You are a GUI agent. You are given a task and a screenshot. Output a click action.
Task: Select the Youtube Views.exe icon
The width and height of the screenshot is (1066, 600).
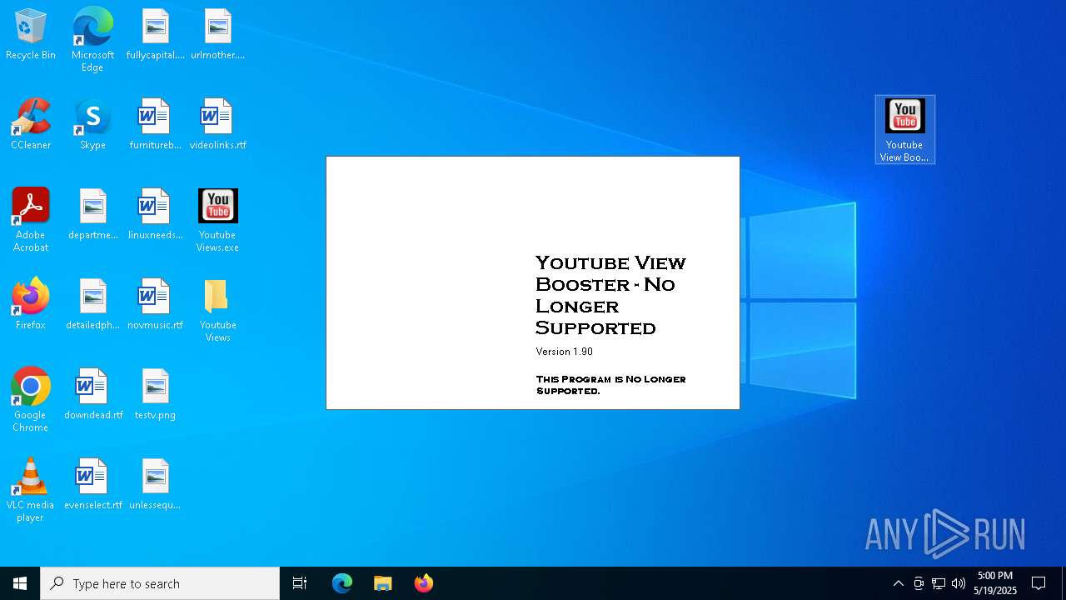click(x=217, y=220)
